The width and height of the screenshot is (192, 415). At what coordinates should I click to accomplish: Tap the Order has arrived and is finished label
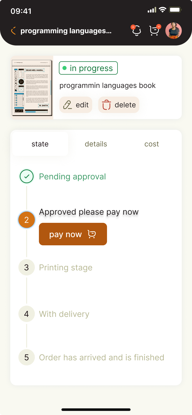pyautogui.click(x=101, y=358)
